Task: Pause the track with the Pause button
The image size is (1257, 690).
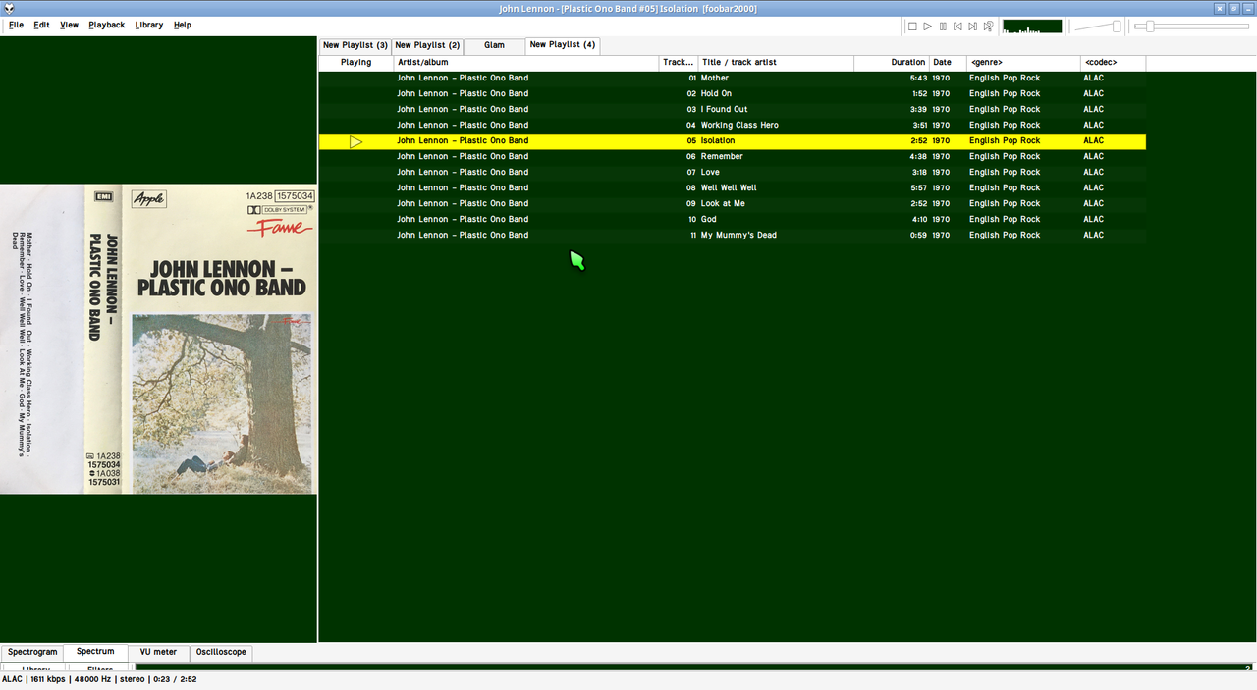Action: 943,27
